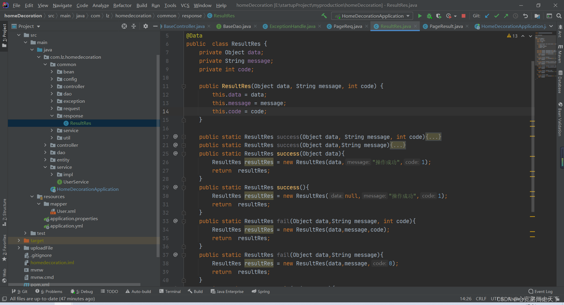The image size is (564, 305).
Task: Open the Analyze menu
Action: point(100,5)
